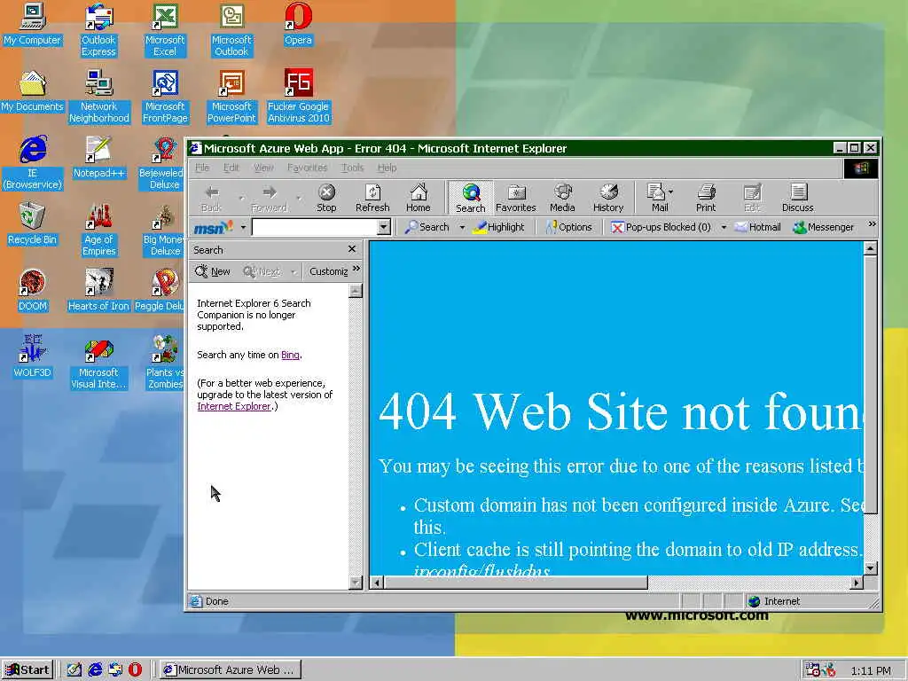
Task: Expand MSN toolbar overflow chevron
Action: pos(872,224)
